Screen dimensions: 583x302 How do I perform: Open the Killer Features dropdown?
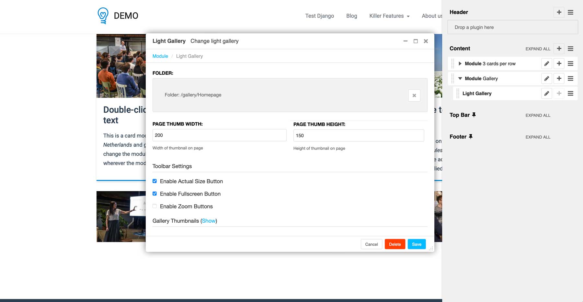click(389, 16)
